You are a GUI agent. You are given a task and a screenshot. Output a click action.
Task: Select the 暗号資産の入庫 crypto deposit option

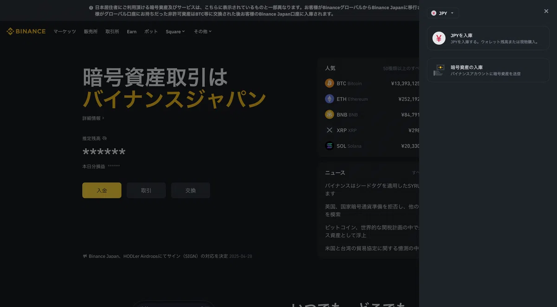tap(488, 70)
